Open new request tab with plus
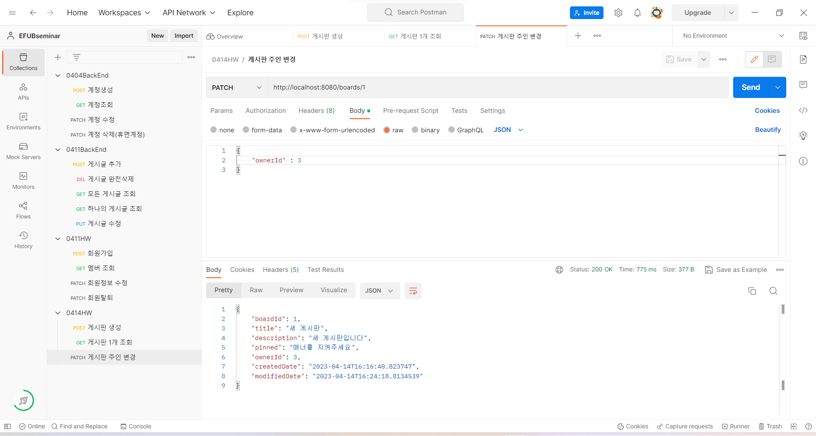Viewport: 816px width, 436px height. click(x=578, y=36)
